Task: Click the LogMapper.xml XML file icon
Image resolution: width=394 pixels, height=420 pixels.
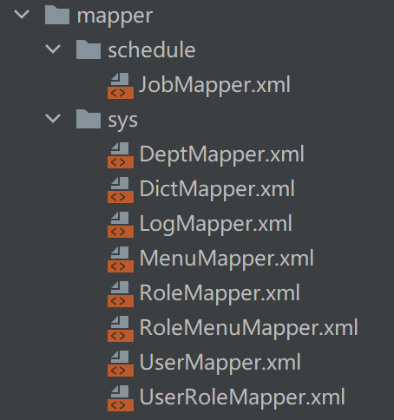Action: 121,225
